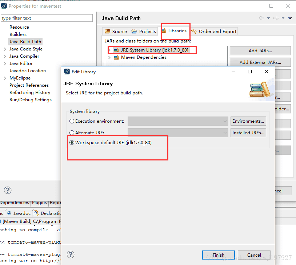Select Refactoring History item
The width and height of the screenshot is (296, 265).
[x=30, y=93]
